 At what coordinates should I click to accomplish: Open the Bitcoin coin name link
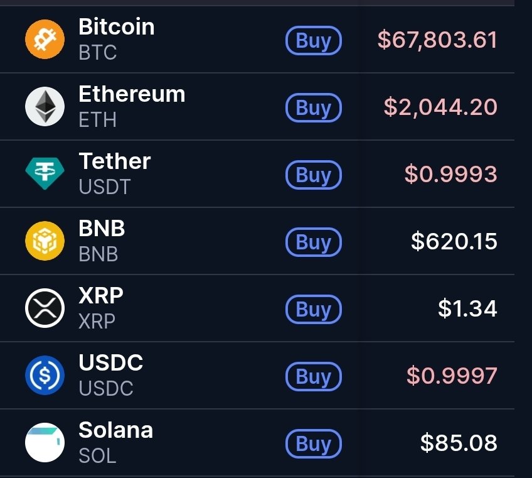pyautogui.click(x=116, y=27)
